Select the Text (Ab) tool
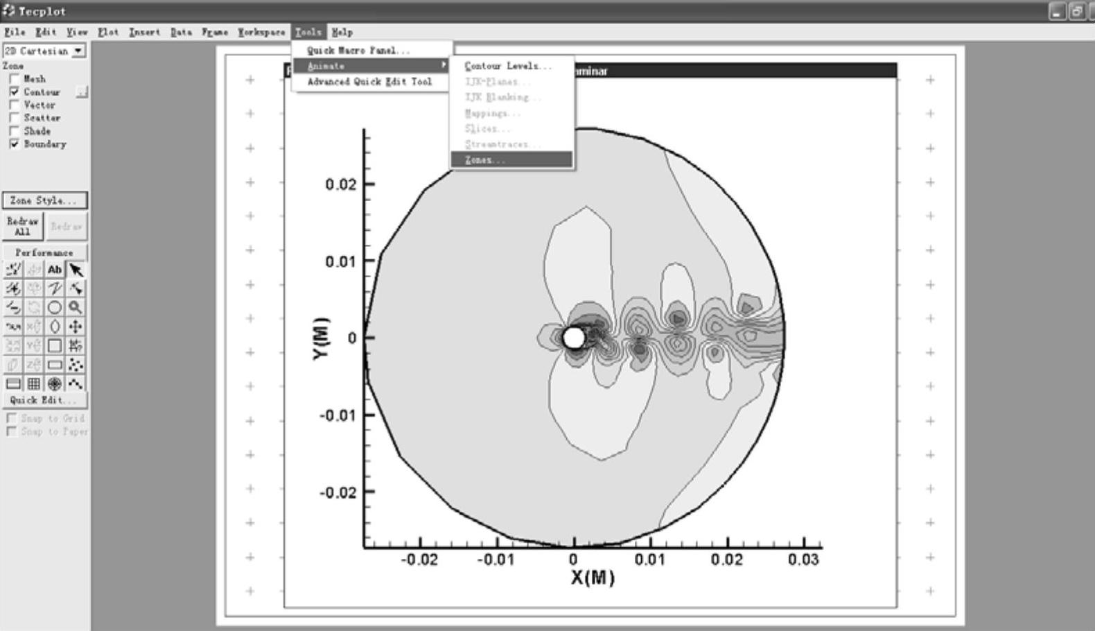 [55, 270]
